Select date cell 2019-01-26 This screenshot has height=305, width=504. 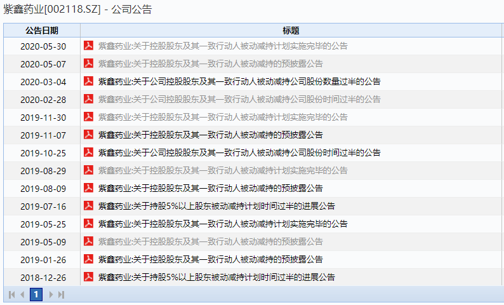pyautogui.click(x=43, y=260)
